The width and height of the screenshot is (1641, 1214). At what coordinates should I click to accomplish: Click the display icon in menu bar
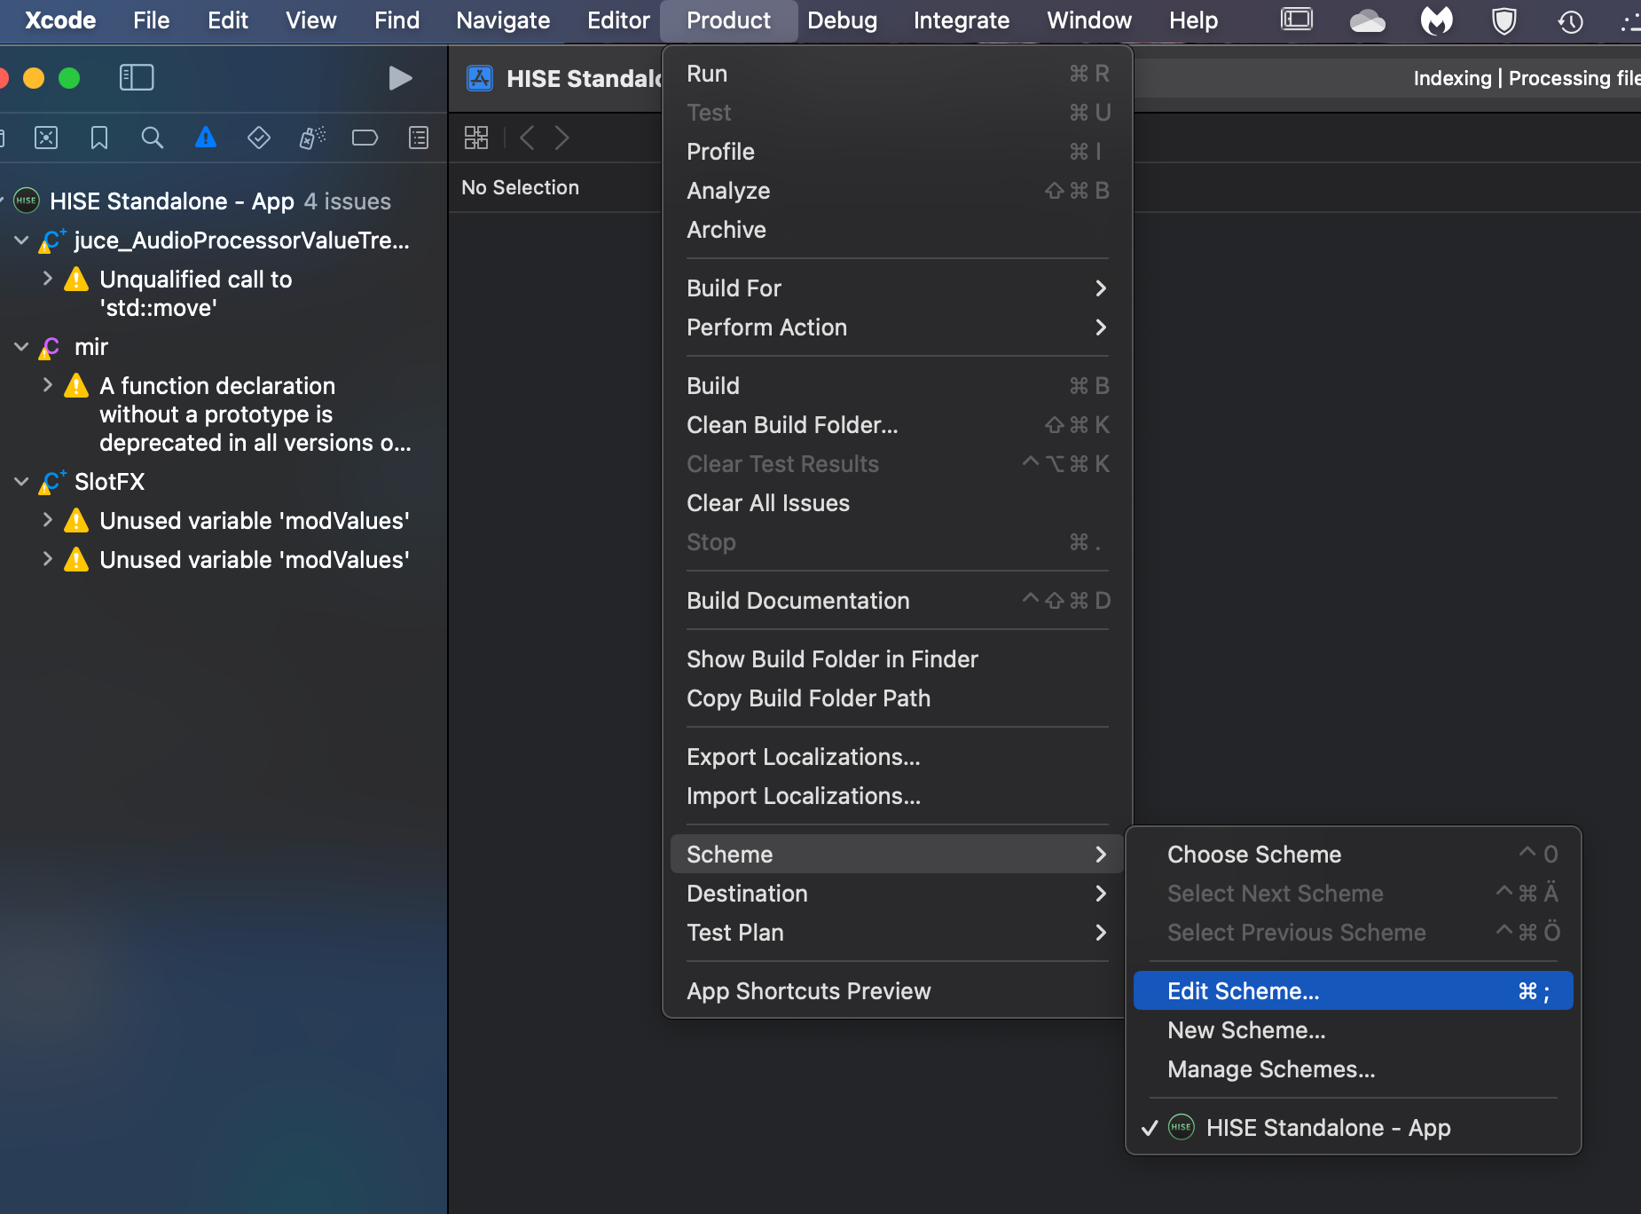click(x=1297, y=20)
